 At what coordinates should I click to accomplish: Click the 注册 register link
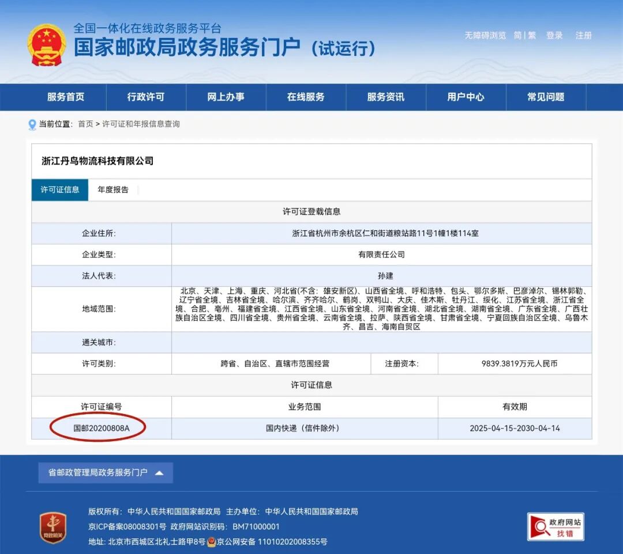pyautogui.click(x=583, y=35)
